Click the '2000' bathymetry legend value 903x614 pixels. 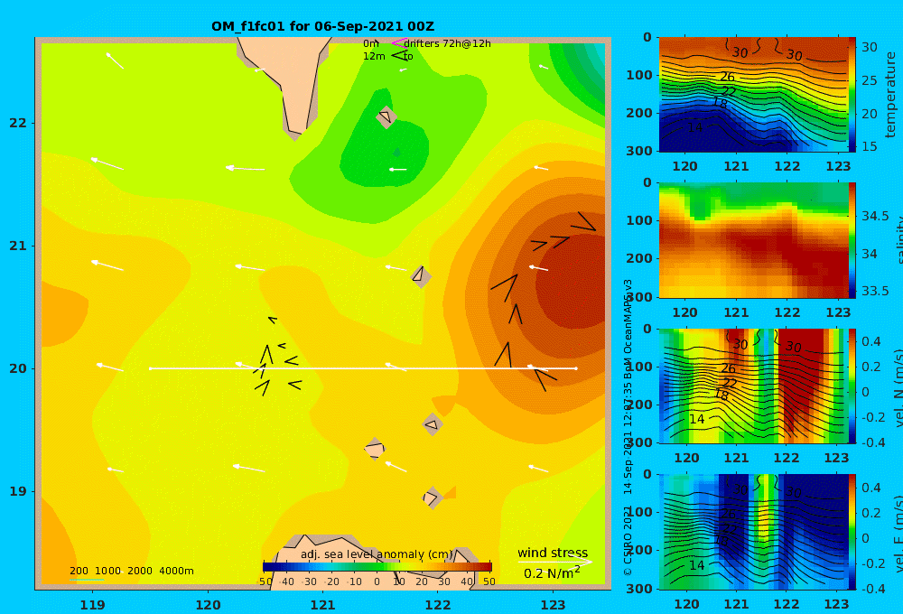[140, 571]
